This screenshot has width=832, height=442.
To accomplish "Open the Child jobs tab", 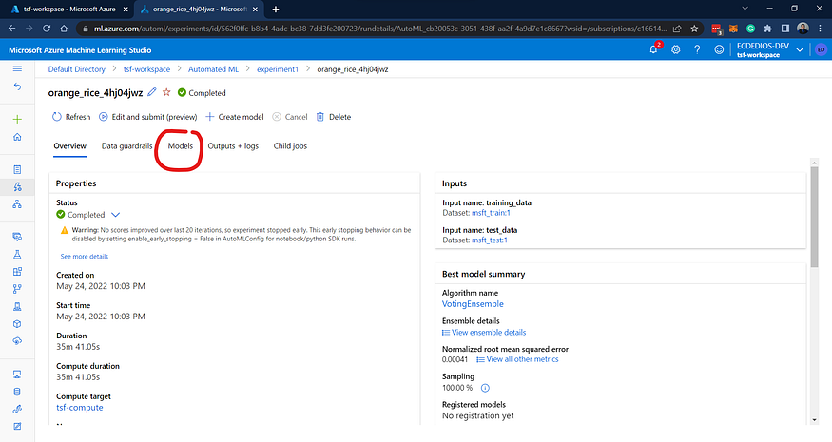I will coord(290,146).
